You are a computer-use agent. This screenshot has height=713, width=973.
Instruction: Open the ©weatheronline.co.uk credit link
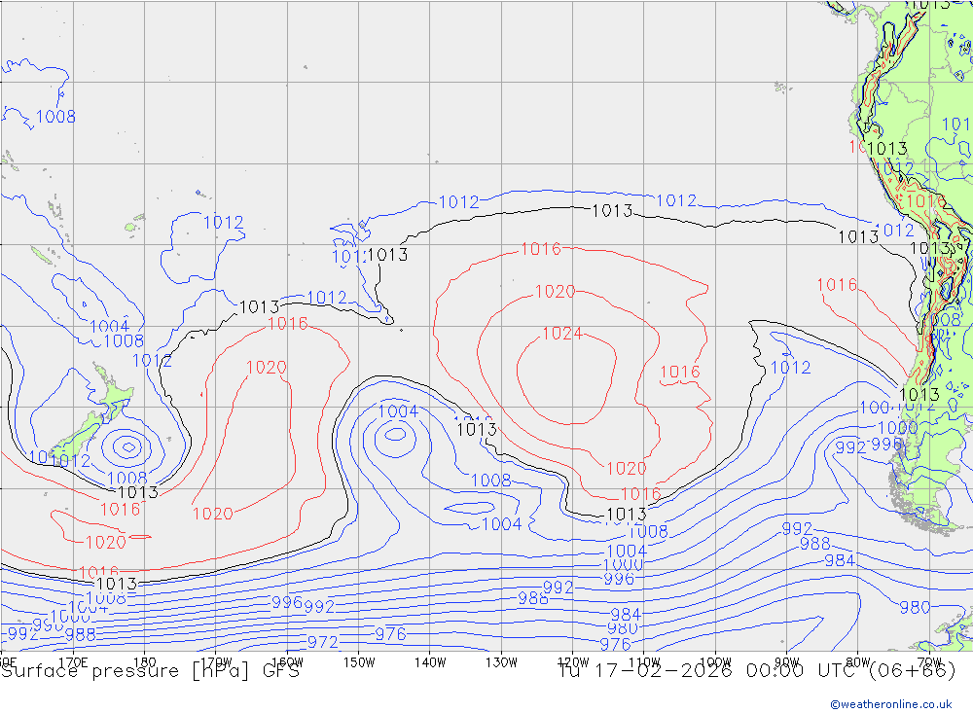click(891, 704)
